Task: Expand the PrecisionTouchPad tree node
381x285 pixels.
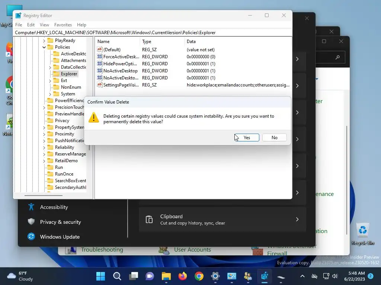Action: pos(44,107)
